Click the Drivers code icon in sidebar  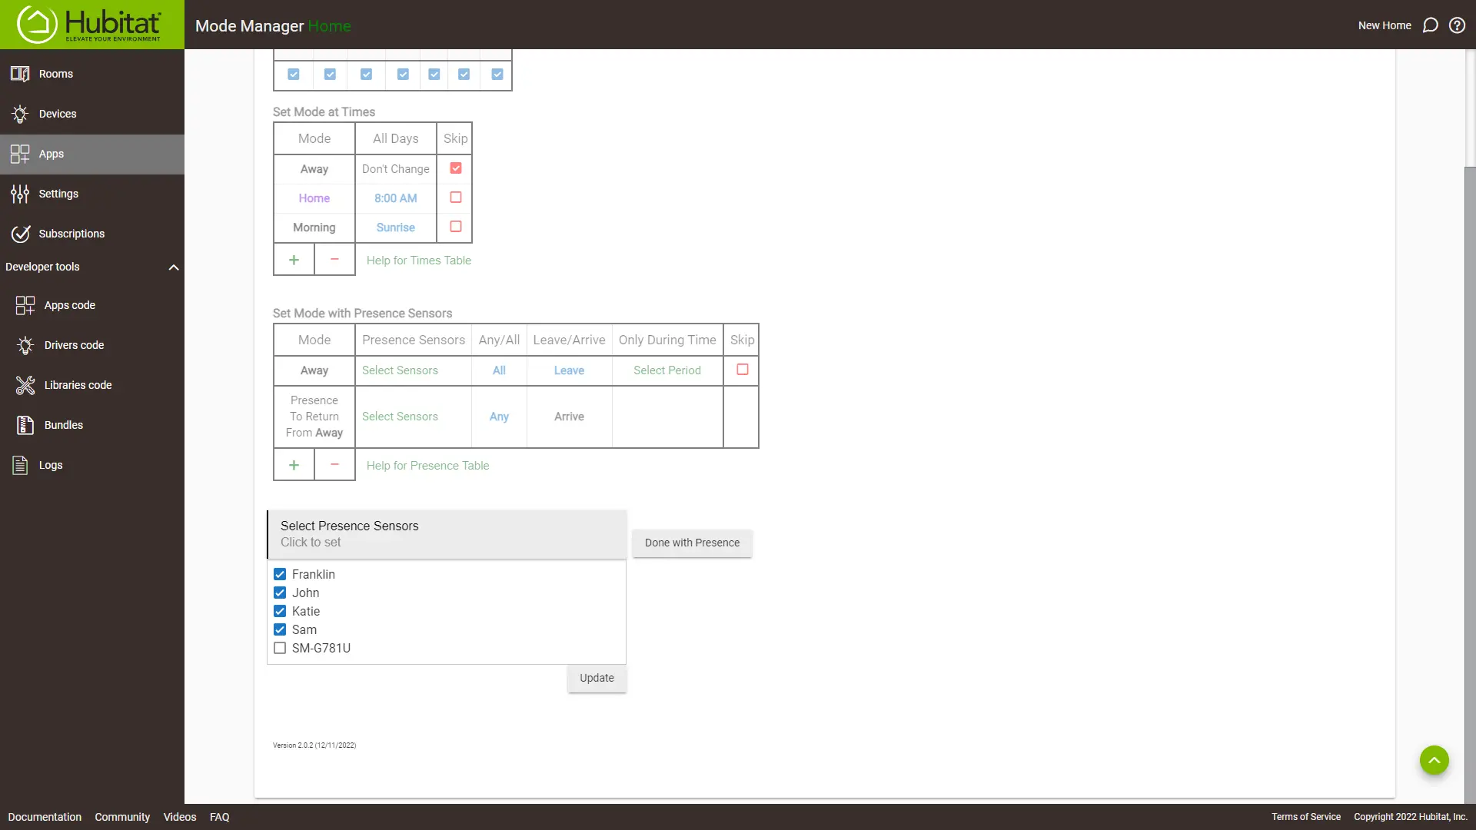point(25,344)
